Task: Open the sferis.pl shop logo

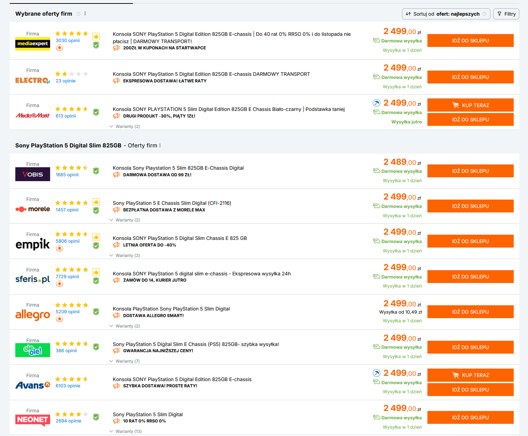Action: (33, 279)
